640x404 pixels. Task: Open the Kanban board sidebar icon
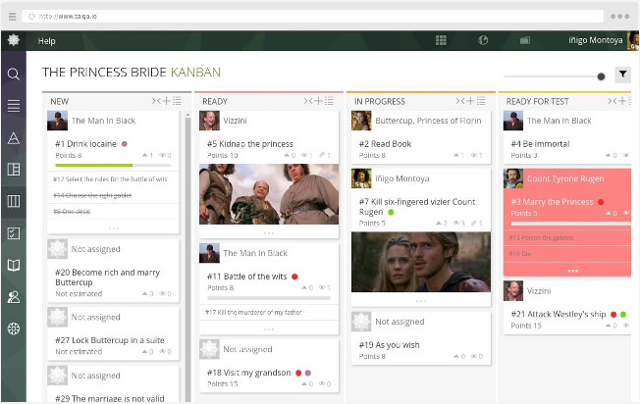(x=13, y=201)
